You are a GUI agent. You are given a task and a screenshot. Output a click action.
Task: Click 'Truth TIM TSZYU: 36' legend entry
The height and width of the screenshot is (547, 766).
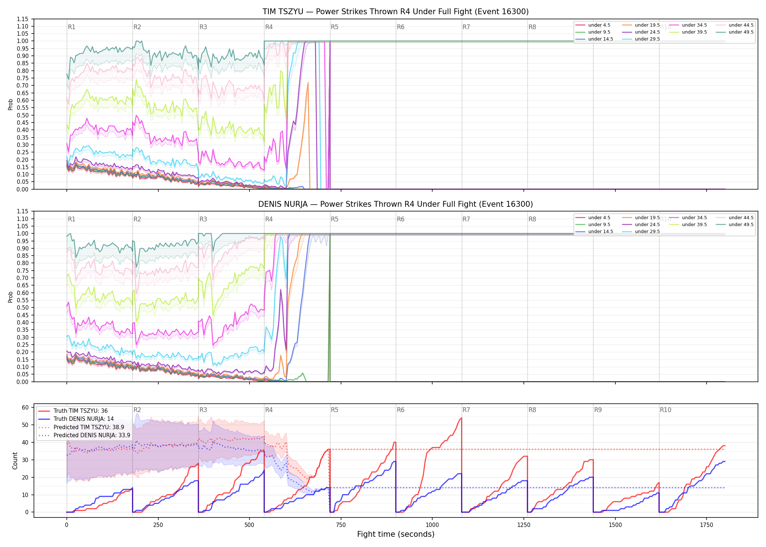[73, 411]
